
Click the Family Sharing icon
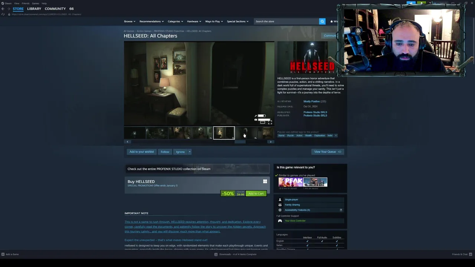280,205
